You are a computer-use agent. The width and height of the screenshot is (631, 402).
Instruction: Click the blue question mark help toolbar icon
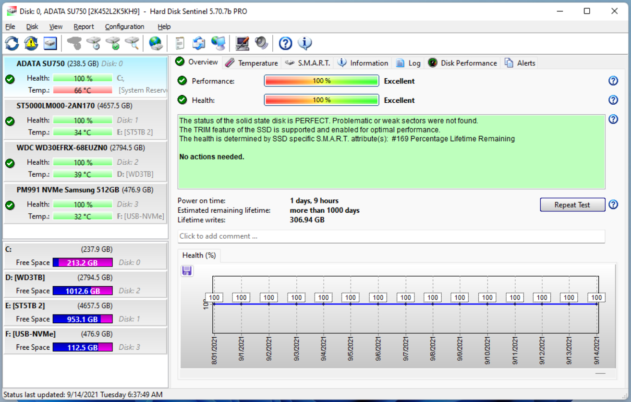[285, 43]
